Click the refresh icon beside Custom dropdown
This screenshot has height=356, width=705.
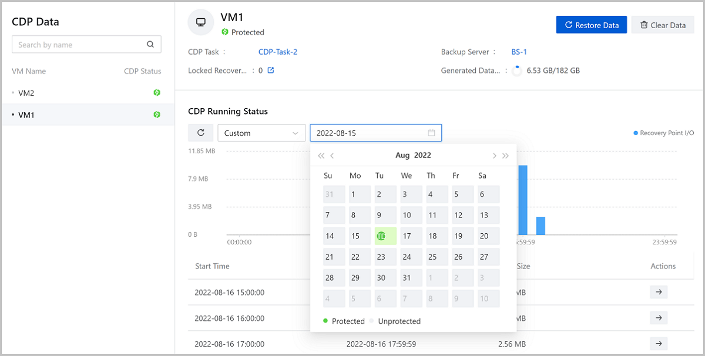[200, 133]
